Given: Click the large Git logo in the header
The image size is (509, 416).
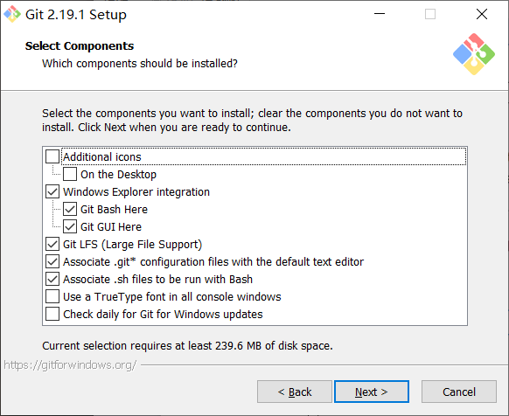Looking at the screenshot, I should pyautogui.click(x=474, y=54).
